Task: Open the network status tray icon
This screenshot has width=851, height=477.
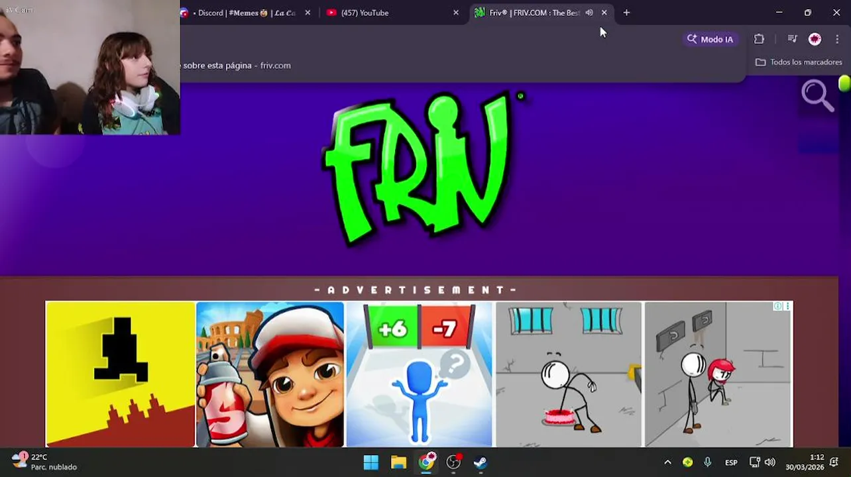Action: point(754,462)
